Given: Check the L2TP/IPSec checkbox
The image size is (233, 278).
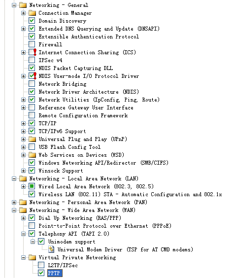Looking at the screenshot, I should tap(41, 265).
